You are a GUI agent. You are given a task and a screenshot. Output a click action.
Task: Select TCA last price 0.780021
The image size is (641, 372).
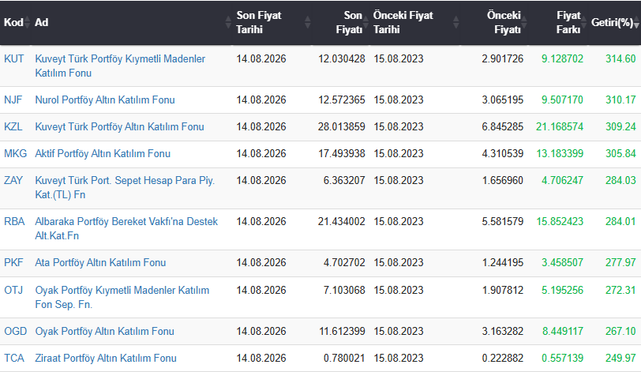click(344, 358)
